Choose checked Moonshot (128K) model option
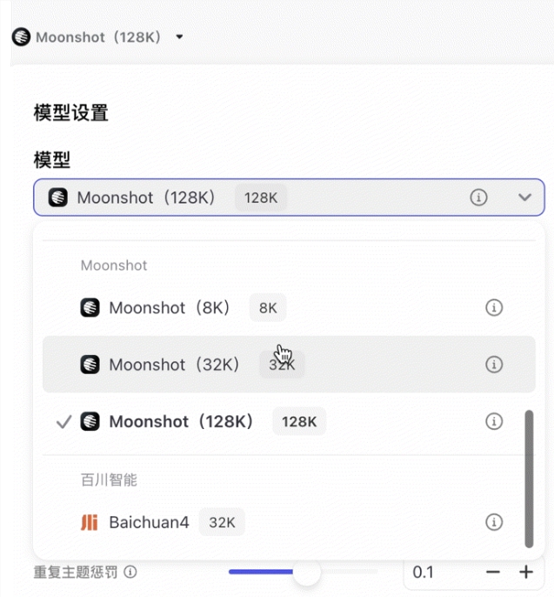This screenshot has width=554, height=597. [181, 421]
